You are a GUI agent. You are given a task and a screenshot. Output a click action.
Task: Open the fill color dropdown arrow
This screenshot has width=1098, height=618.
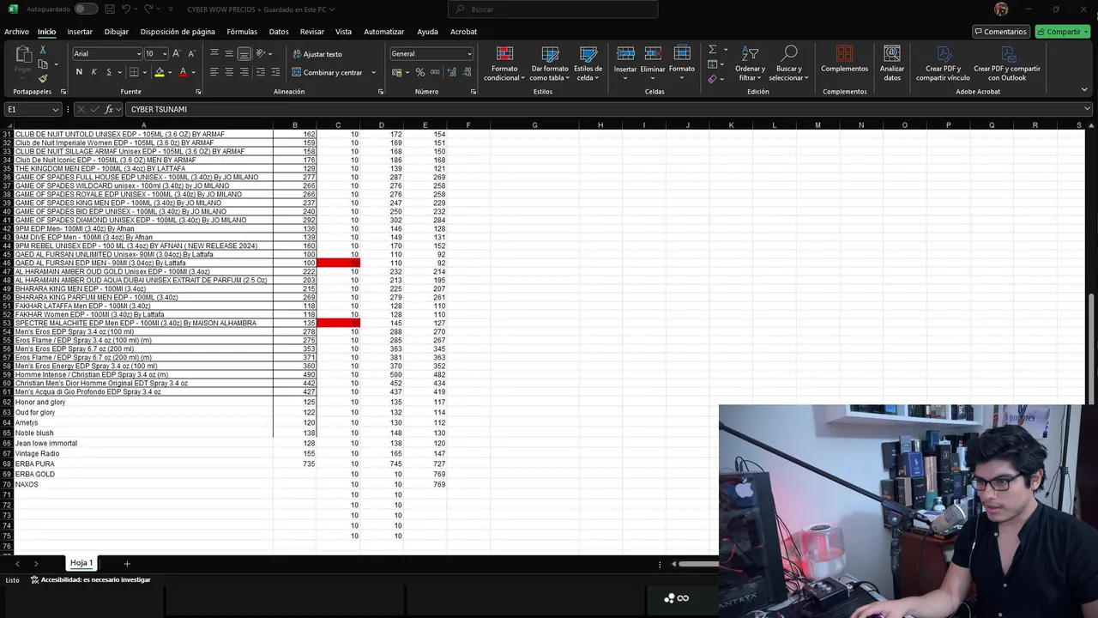(x=169, y=72)
